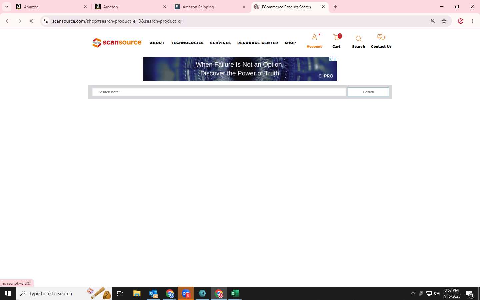The width and height of the screenshot is (480, 300).
Task: Open the i-PRO banner advertisement
Action: pos(240,69)
